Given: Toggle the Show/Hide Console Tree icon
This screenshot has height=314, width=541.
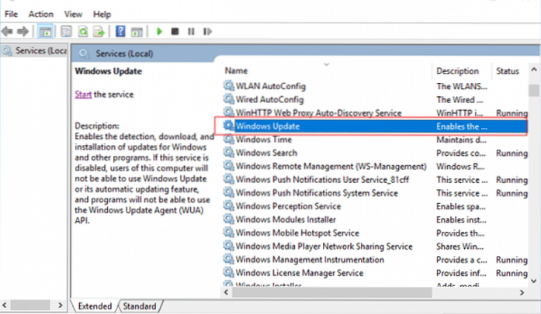Looking at the screenshot, I should (x=45, y=32).
